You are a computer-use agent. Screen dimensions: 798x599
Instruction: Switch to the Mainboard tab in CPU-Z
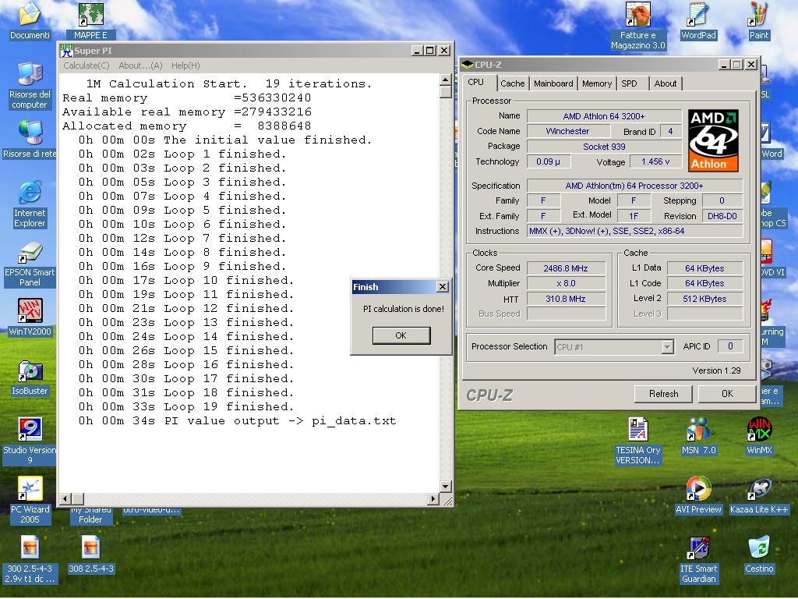tap(553, 83)
